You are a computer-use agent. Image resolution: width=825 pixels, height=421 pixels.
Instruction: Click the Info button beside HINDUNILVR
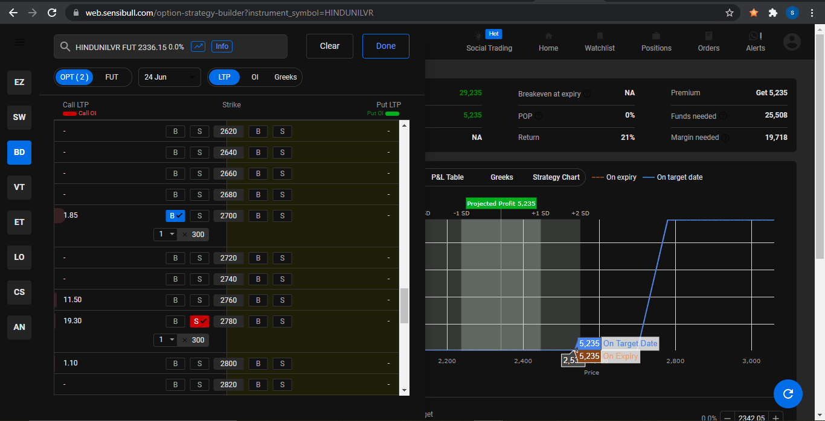222,46
